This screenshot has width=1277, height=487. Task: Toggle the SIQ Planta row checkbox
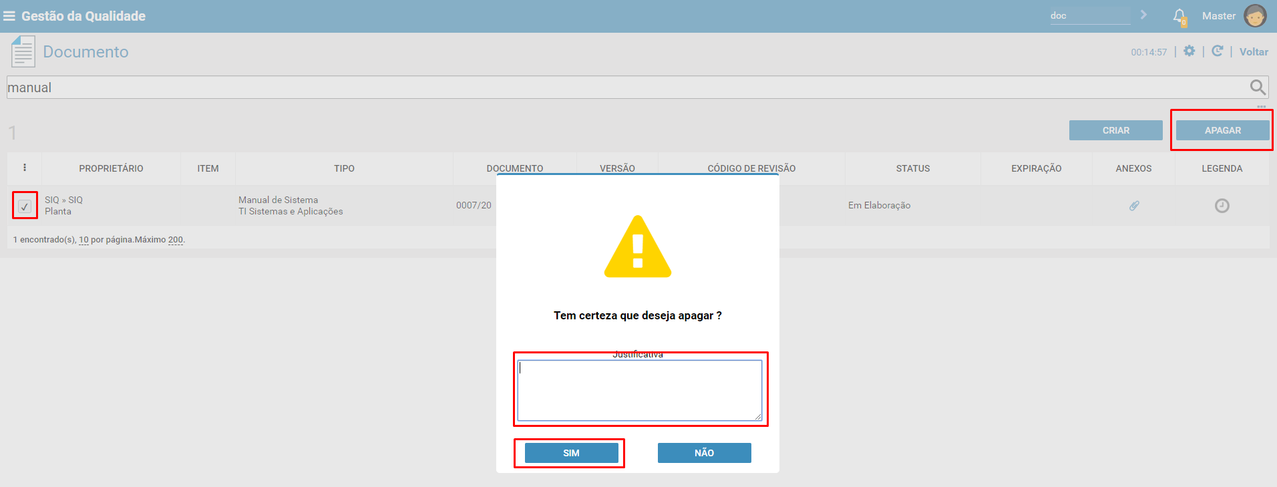tap(25, 206)
